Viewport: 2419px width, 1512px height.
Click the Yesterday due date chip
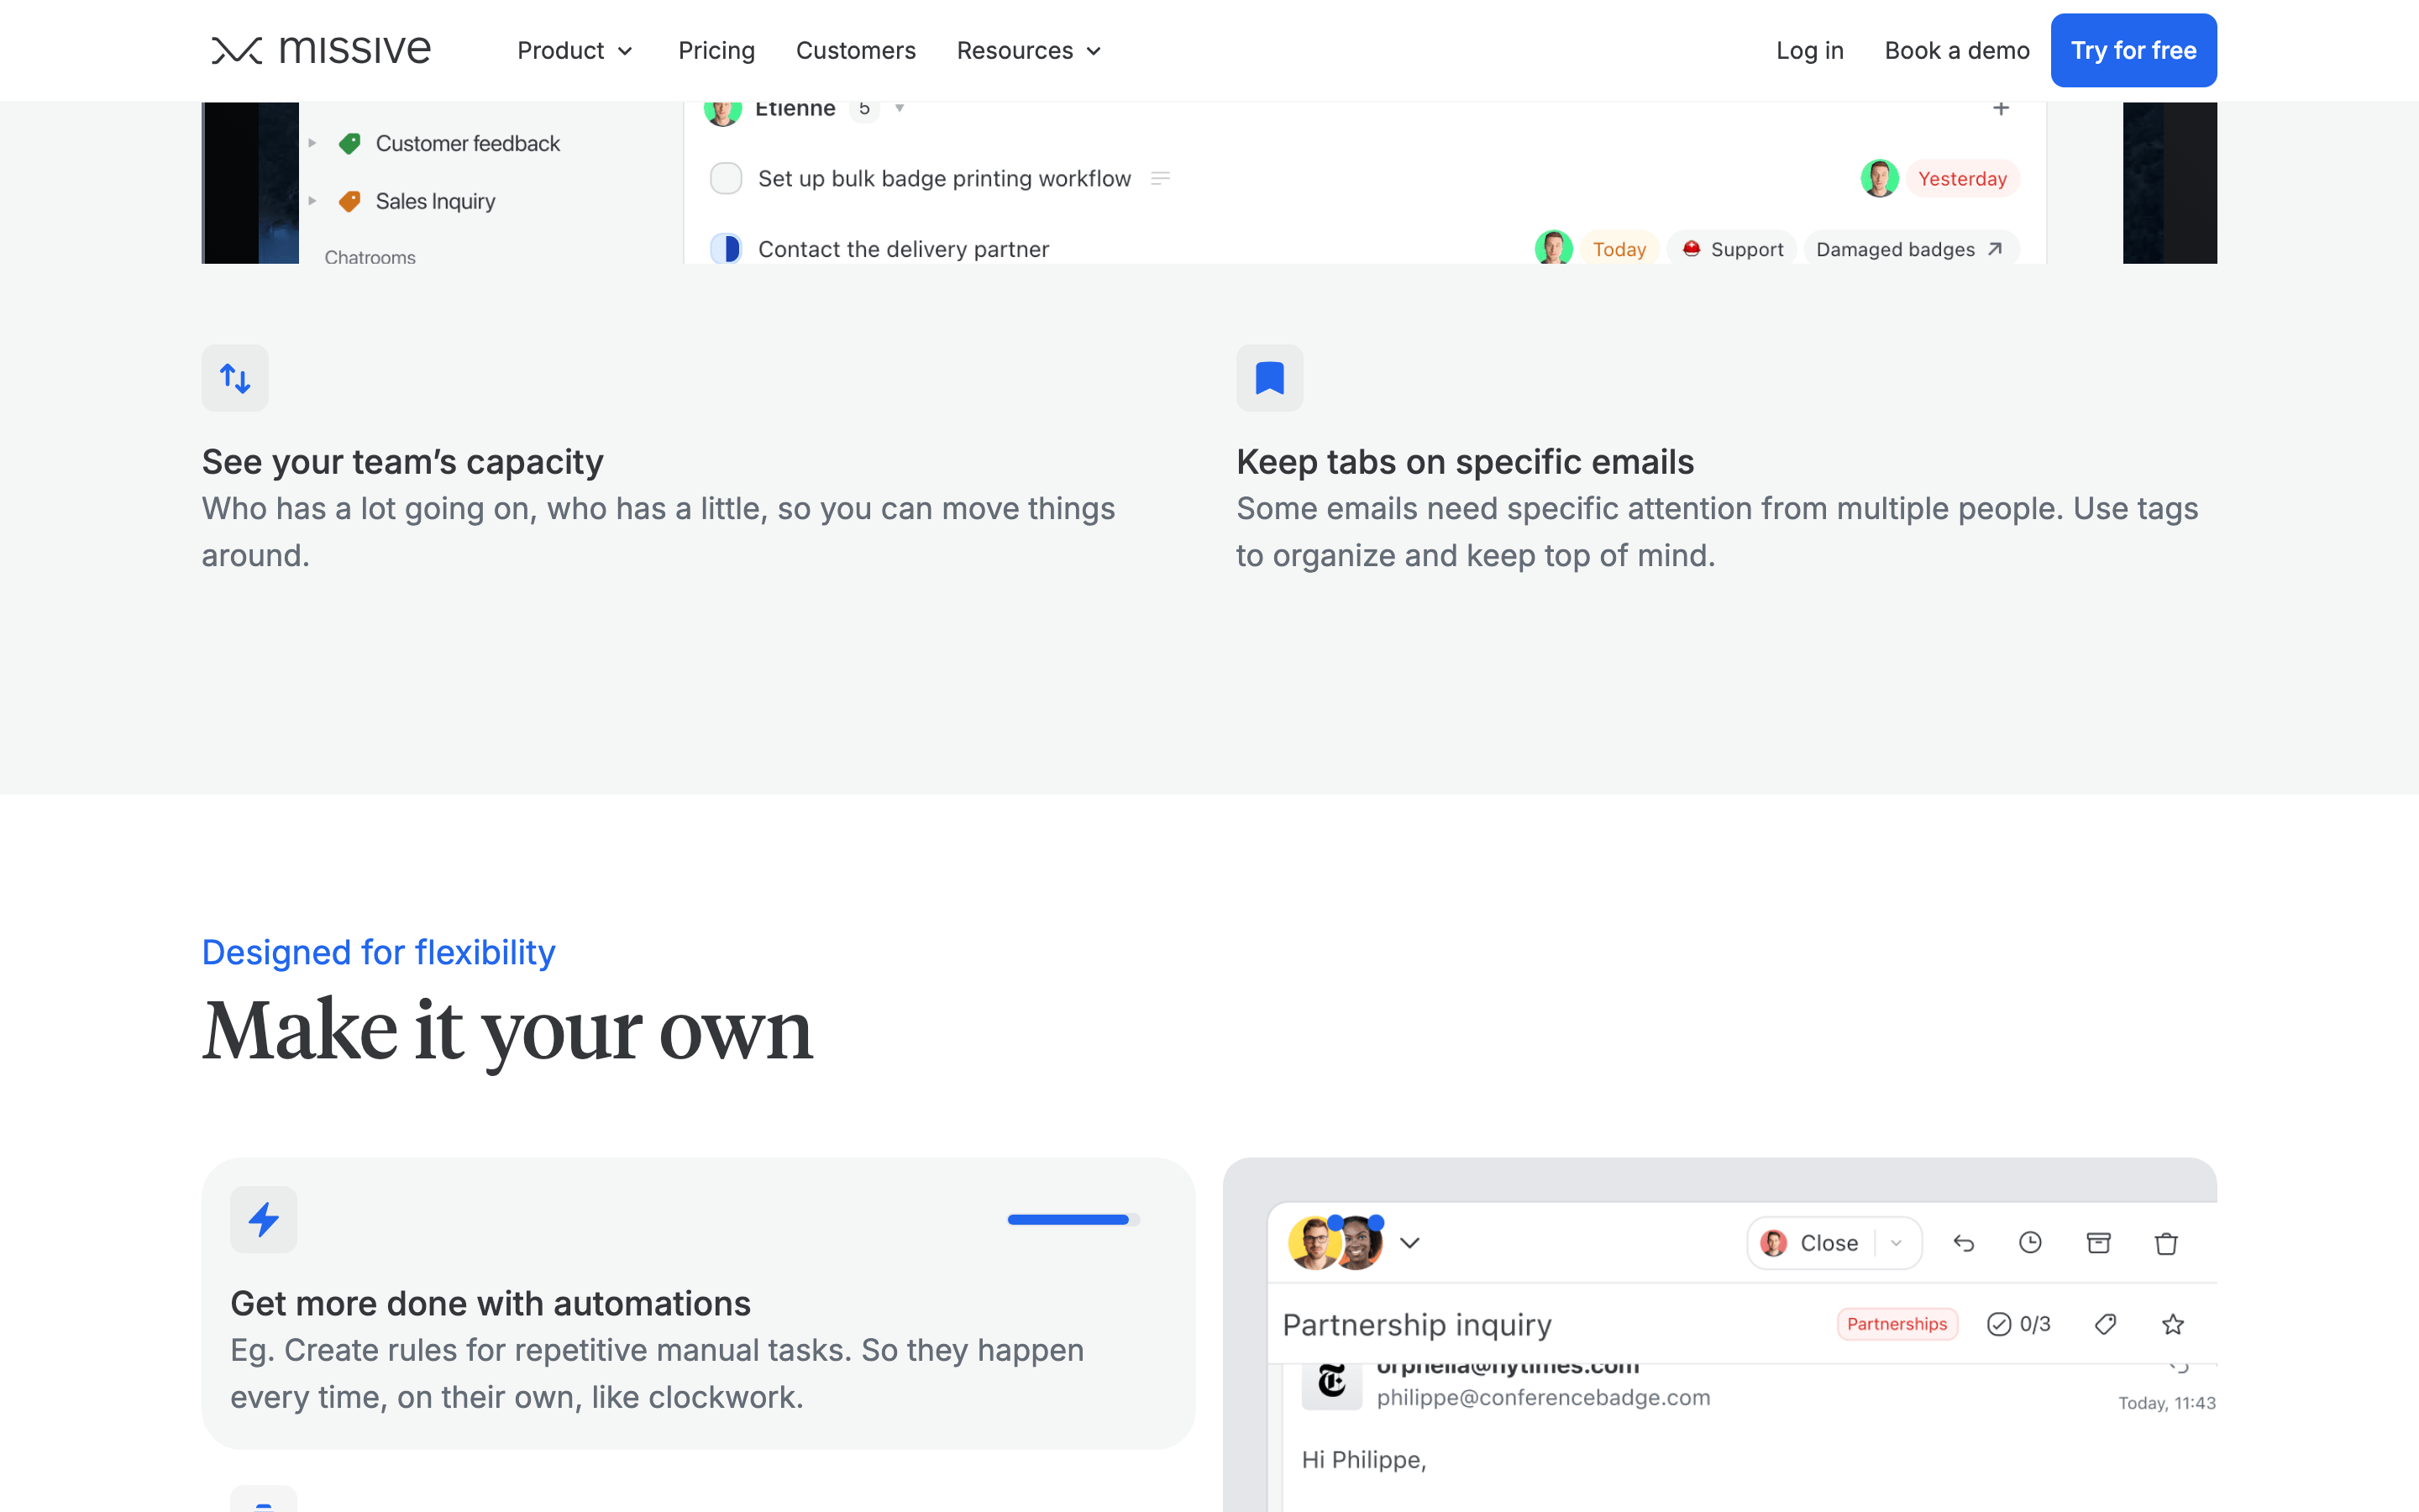click(1962, 178)
